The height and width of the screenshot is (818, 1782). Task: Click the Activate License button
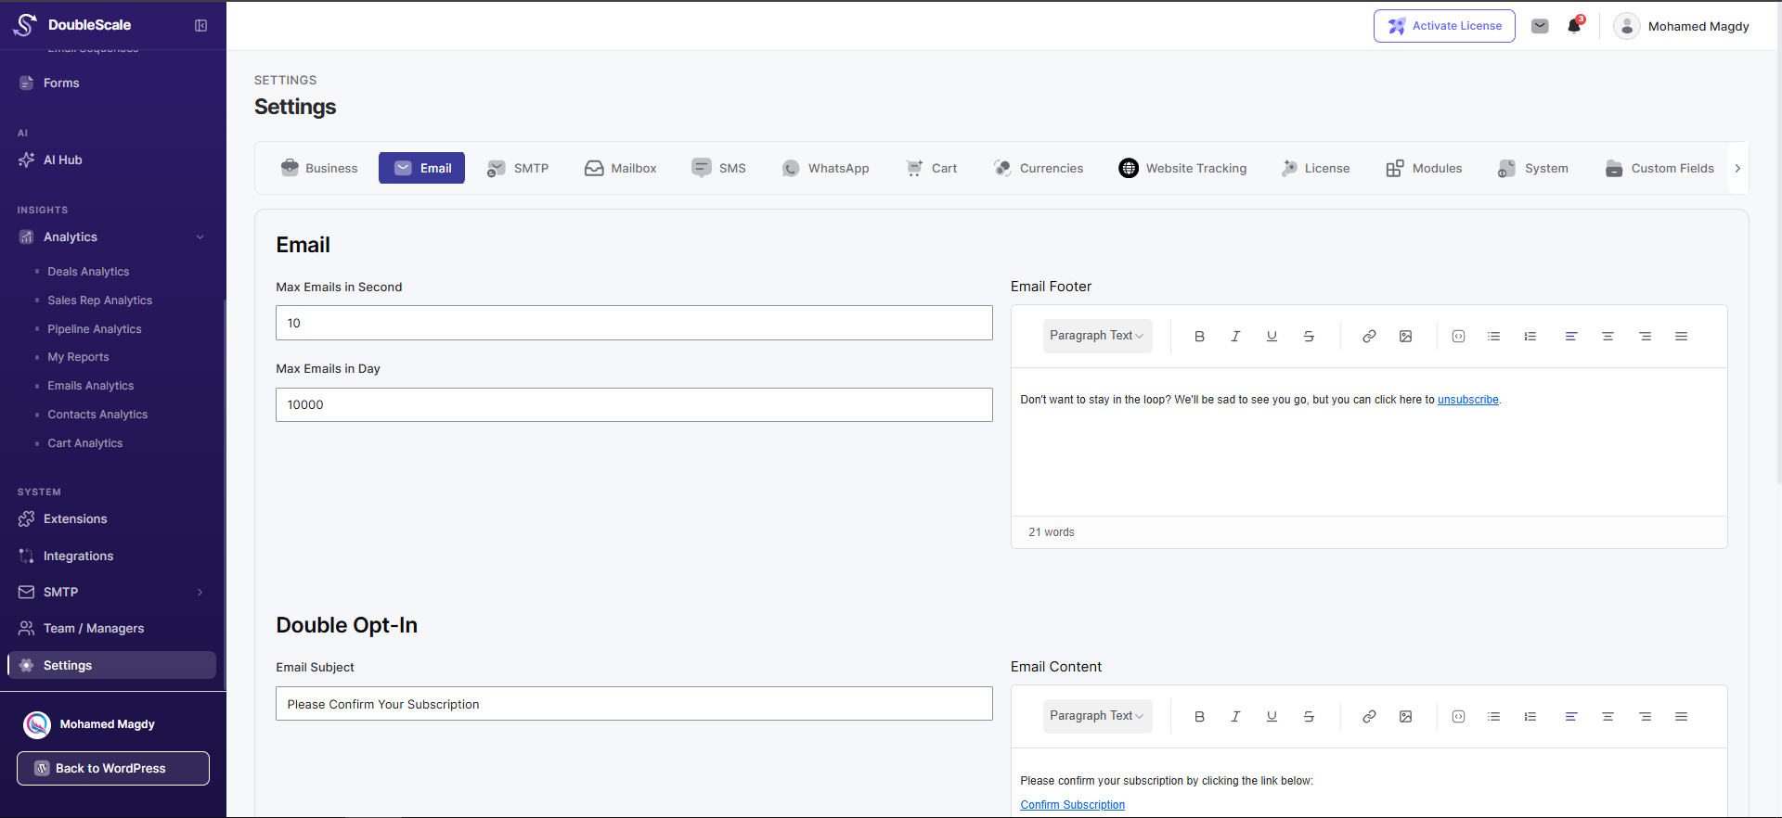click(x=1444, y=26)
